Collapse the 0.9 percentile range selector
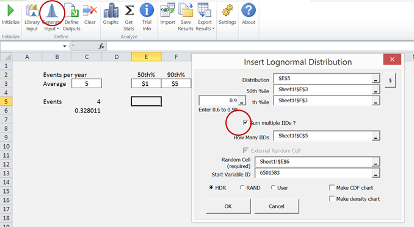Image resolution: width=414 pixels, height=227 pixels. (x=242, y=101)
